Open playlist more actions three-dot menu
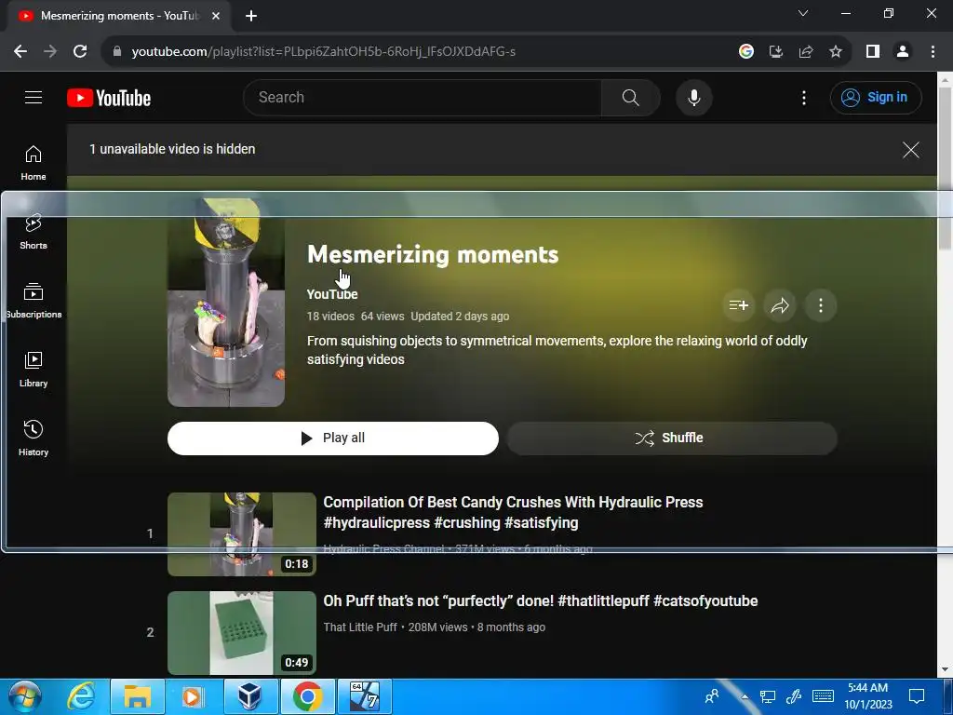 coord(821,305)
